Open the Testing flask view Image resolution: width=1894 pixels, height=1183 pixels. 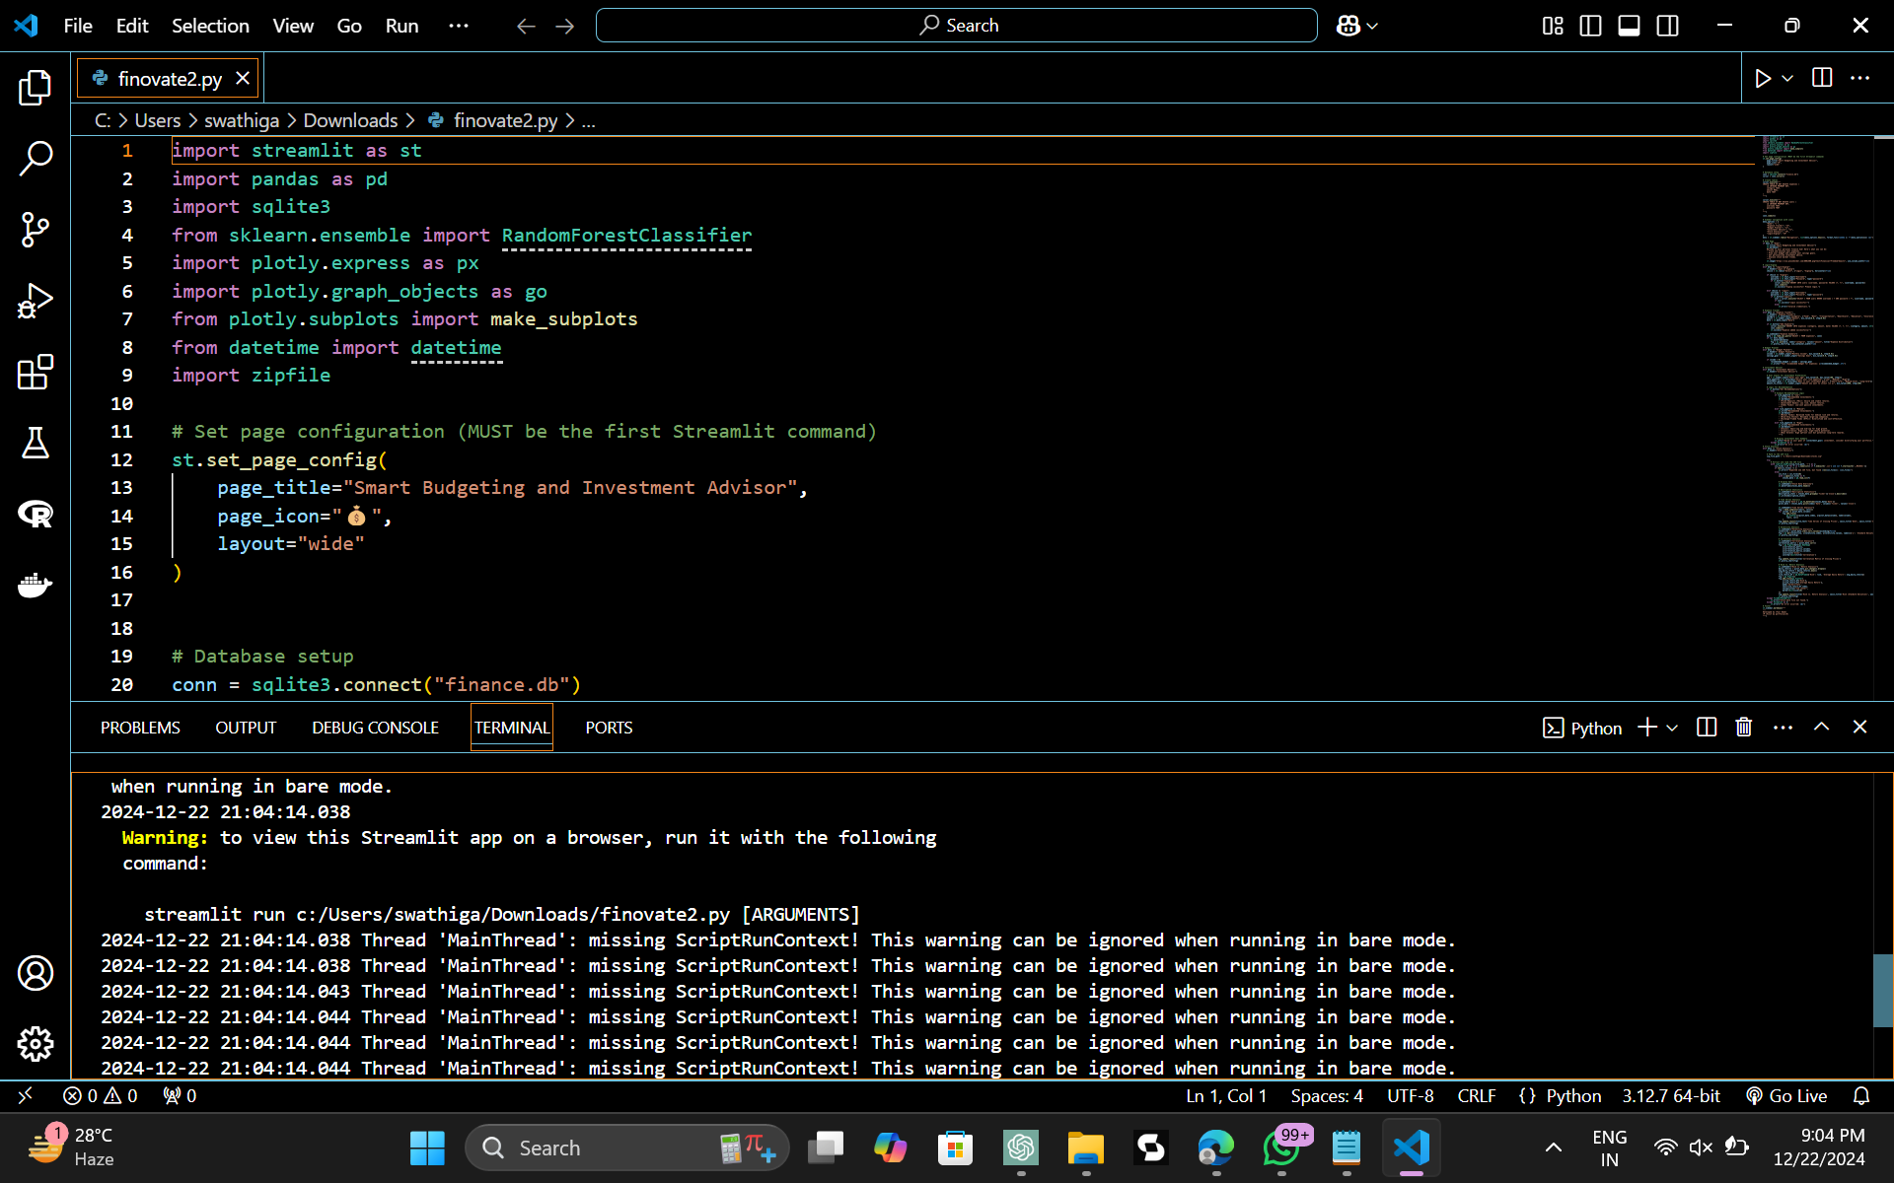pyautogui.click(x=35, y=444)
